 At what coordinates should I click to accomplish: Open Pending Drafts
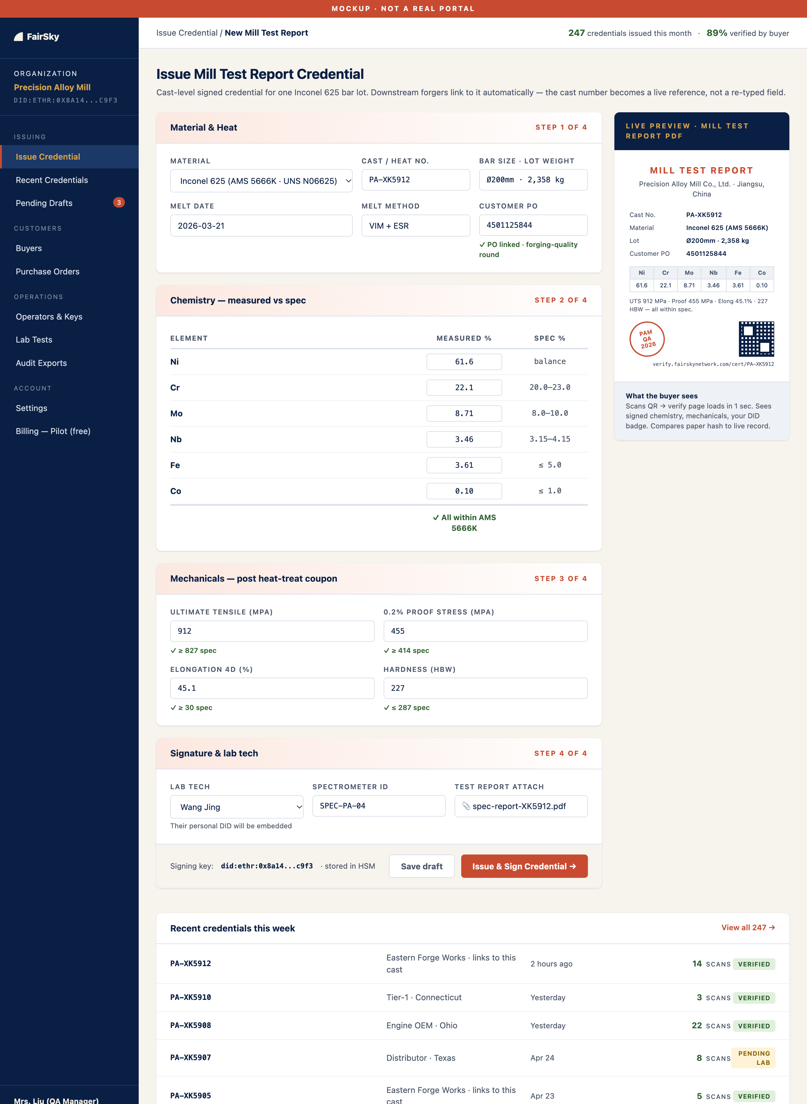click(x=69, y=203)
